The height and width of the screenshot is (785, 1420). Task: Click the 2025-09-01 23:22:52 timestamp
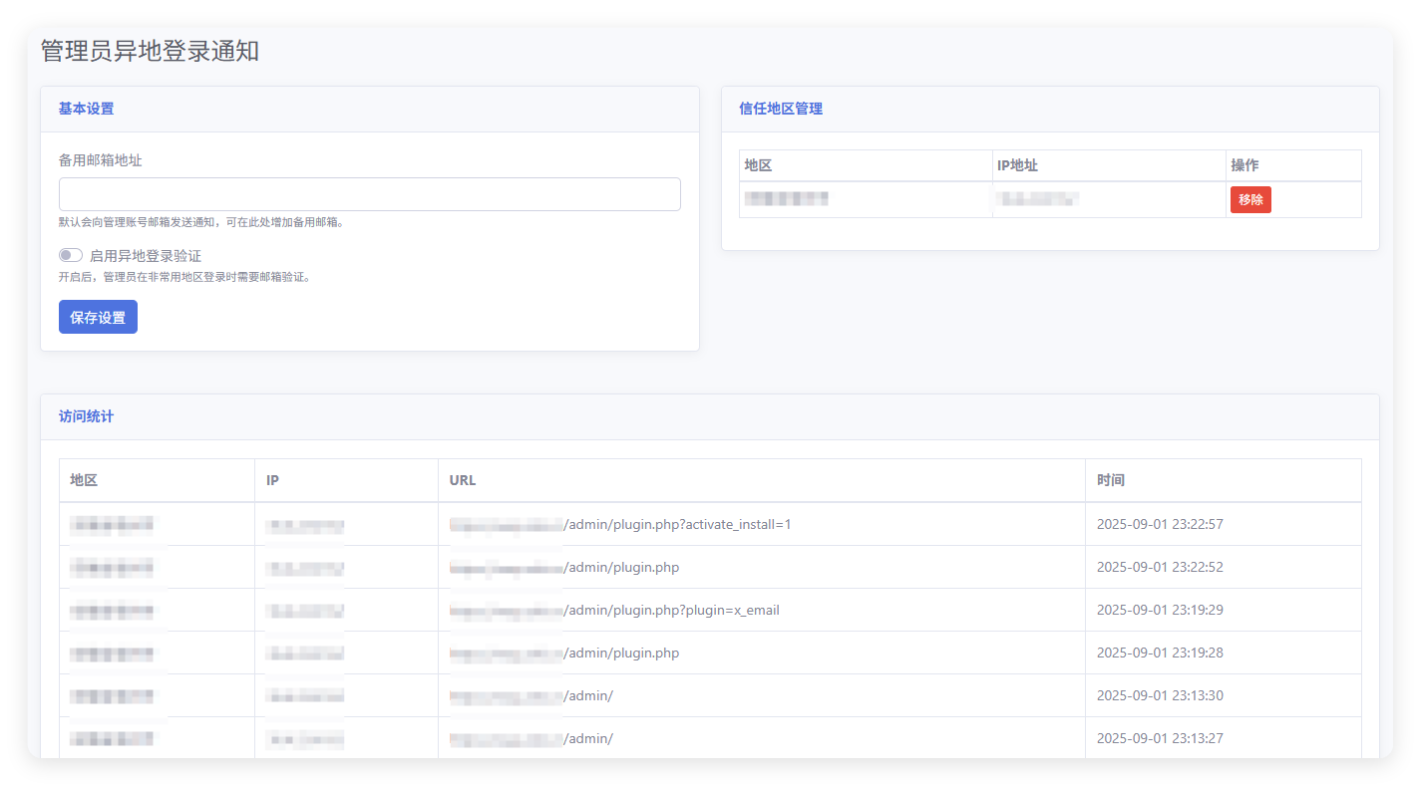[1160, 567]
